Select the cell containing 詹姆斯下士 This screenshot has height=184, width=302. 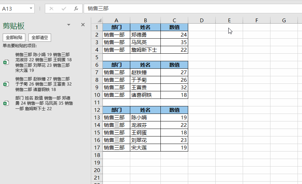pos(145,50)
